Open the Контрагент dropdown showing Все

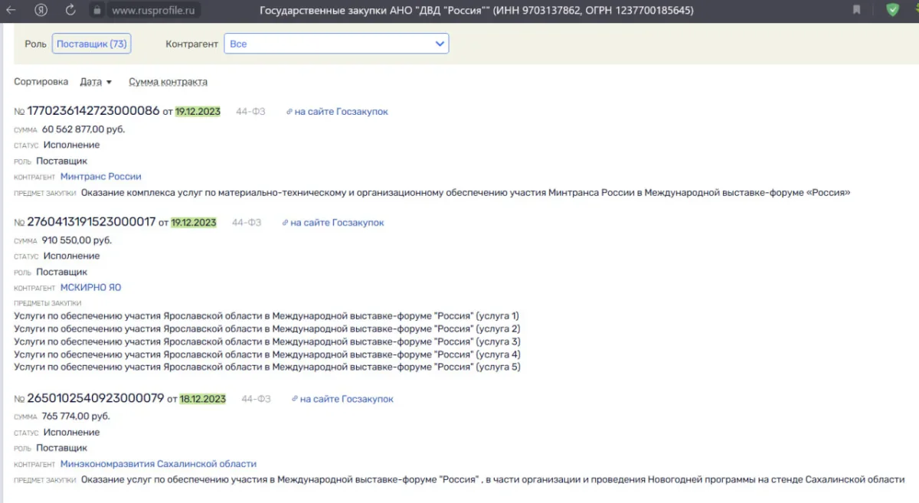point(336,44)
